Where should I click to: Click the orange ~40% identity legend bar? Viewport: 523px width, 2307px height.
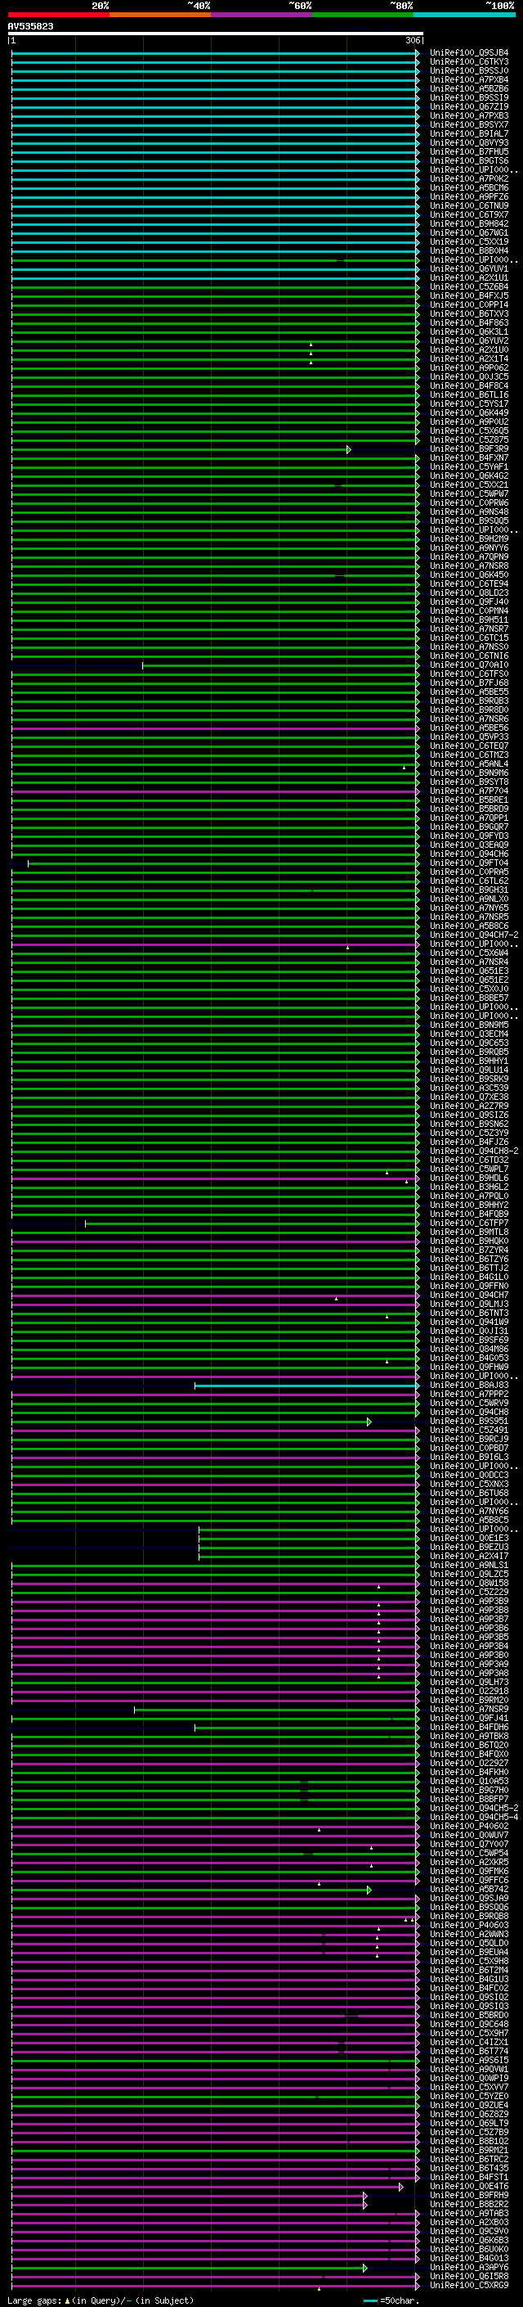(x=160, y=15)
